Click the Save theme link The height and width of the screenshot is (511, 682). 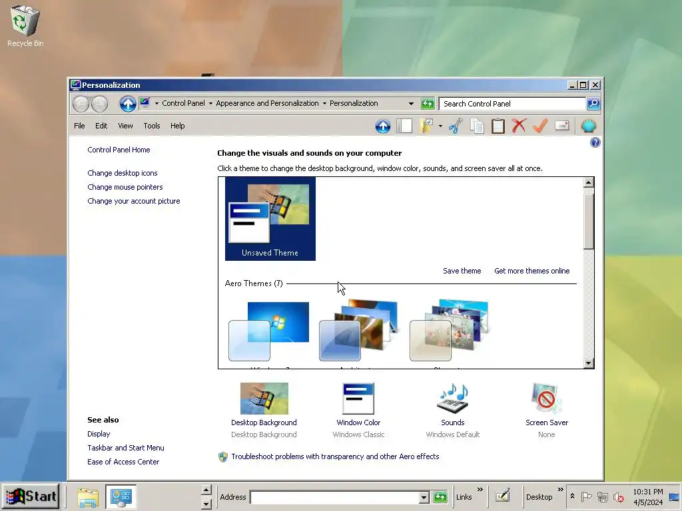462,271
